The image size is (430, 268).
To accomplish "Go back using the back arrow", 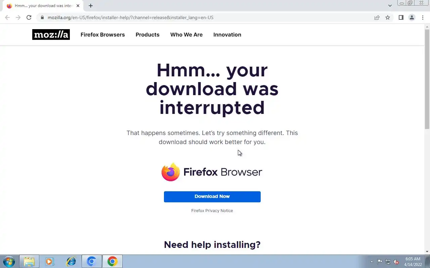I will [7, 17].
